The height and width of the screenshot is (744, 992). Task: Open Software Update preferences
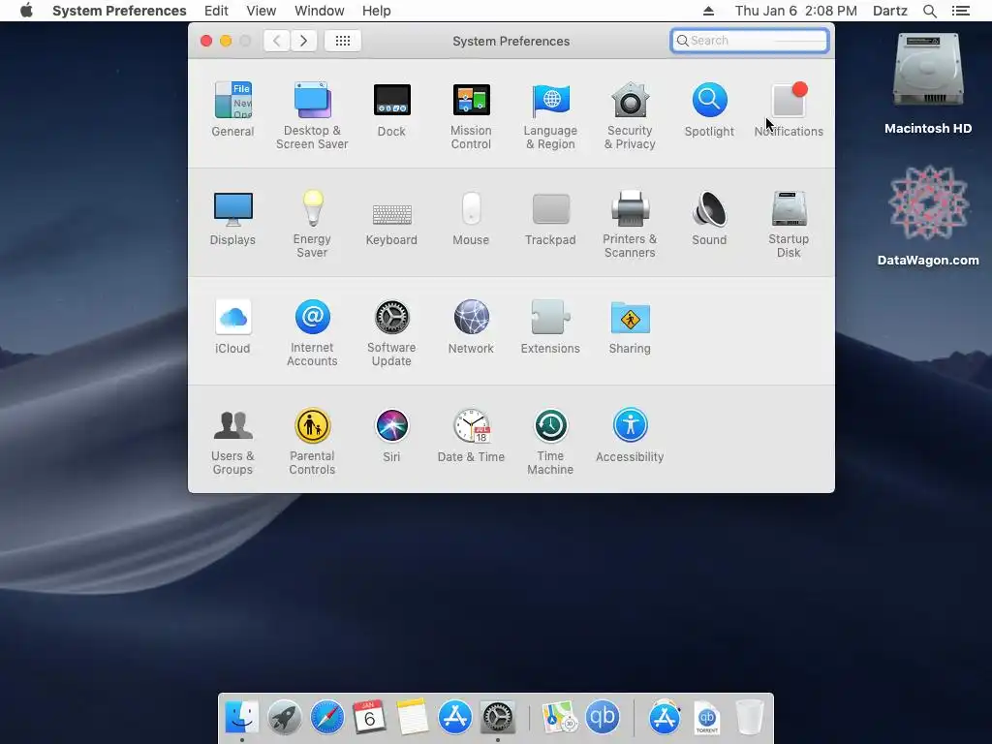[391, 333]
